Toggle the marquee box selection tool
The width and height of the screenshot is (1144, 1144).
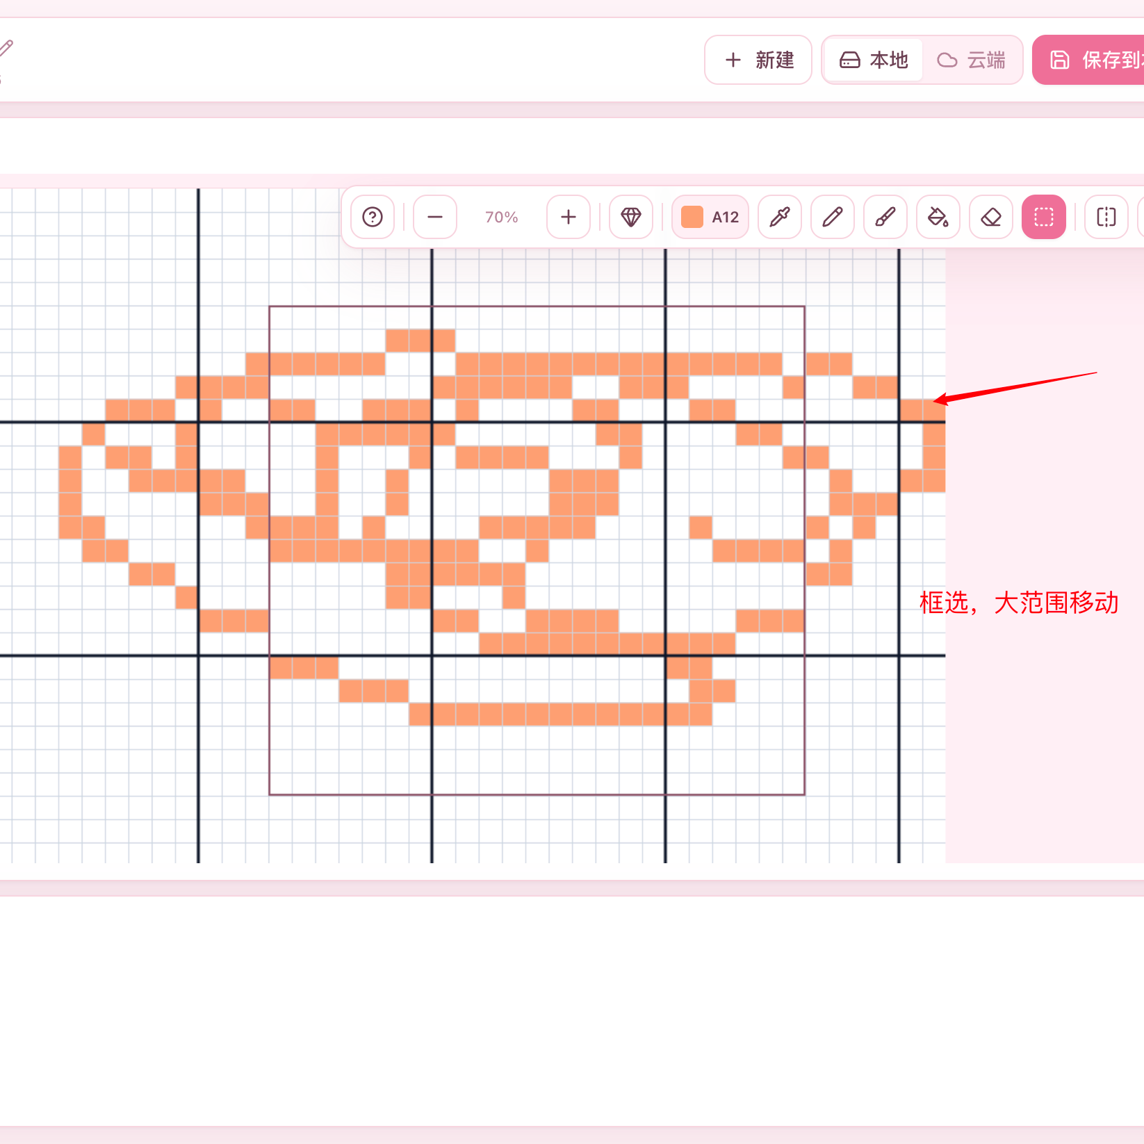[x=1044, y=217]
